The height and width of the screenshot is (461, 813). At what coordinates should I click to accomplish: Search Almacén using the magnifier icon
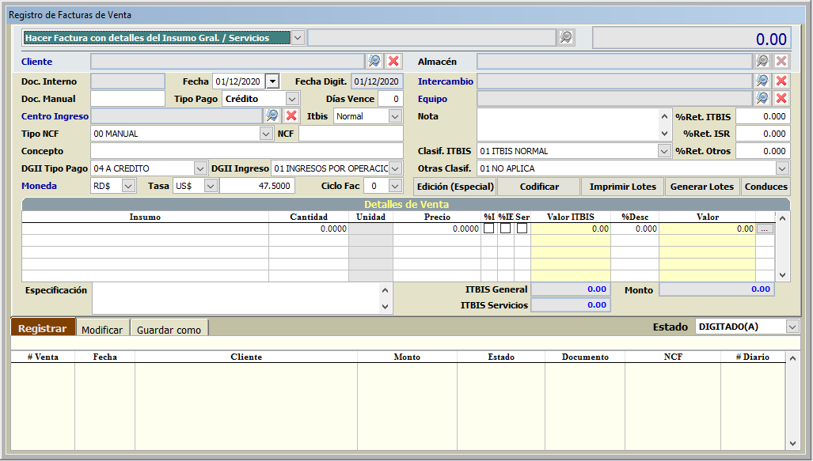(x=762, y=61)
